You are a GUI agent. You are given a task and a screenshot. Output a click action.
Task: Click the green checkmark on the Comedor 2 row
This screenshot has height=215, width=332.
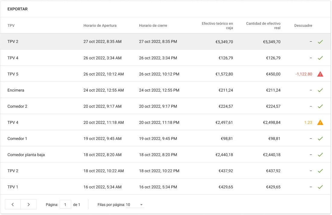point(320,106)
